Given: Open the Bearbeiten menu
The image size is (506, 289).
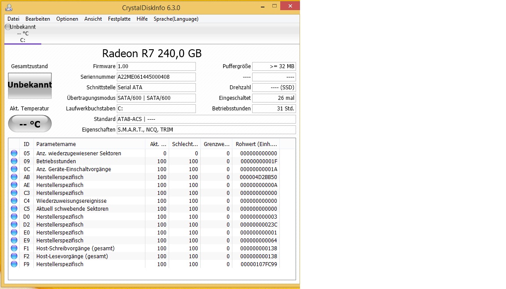Looking at the screenshot, I should click(x=38, y=19).
